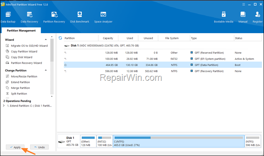
Task: Open the hamburger menu in title bar
Action: (243, 4)
